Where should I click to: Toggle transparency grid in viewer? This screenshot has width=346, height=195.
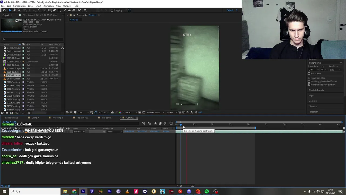[144, 112]
